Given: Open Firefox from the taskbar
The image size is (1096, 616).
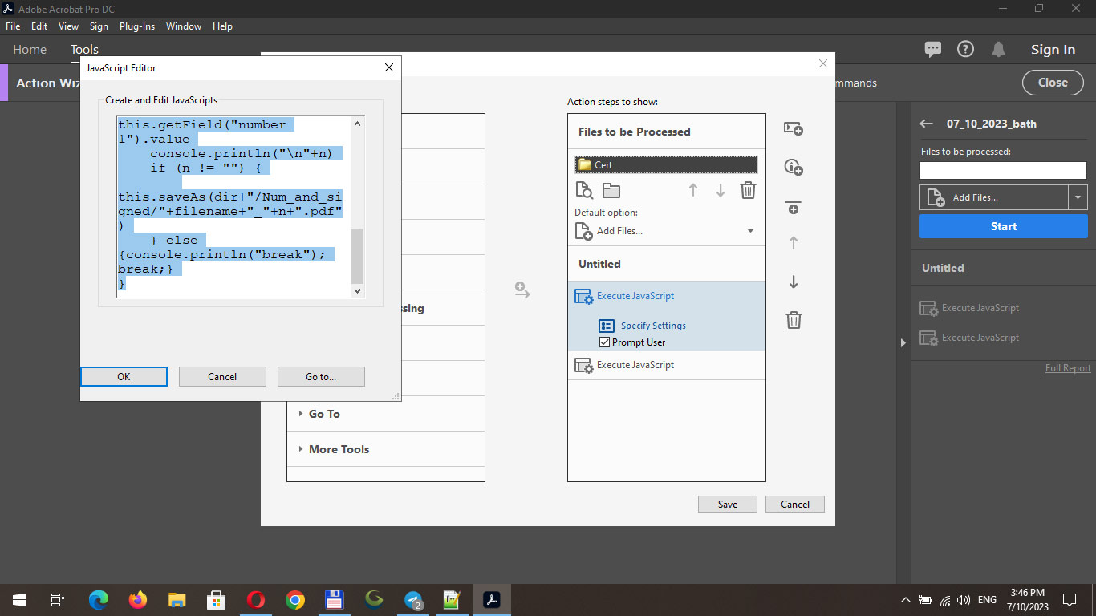Looking at the screenshot, I should 138,599.
